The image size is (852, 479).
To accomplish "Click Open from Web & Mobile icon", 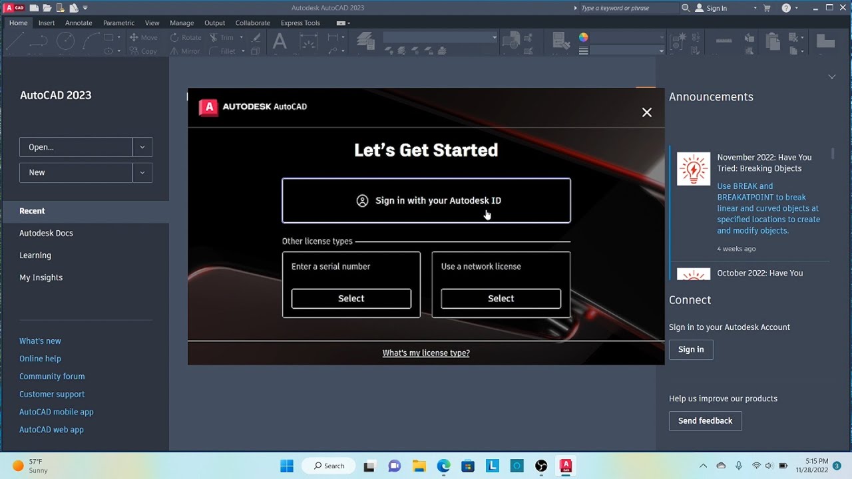I will [61, 8].
